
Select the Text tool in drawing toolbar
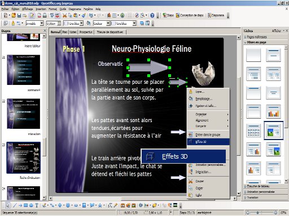37,205
